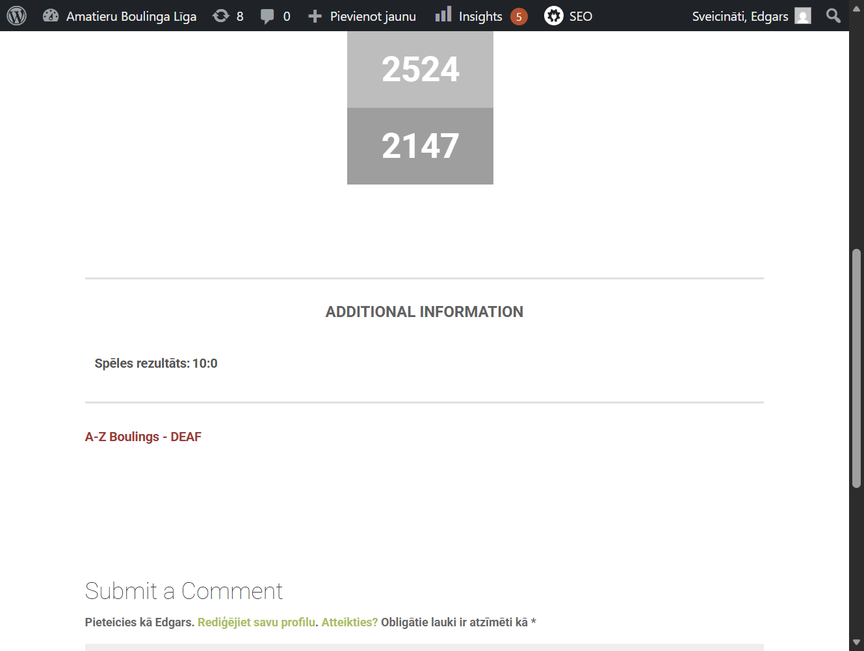
Task: Click the scrollbar down arrow
Action: point(856,643)
